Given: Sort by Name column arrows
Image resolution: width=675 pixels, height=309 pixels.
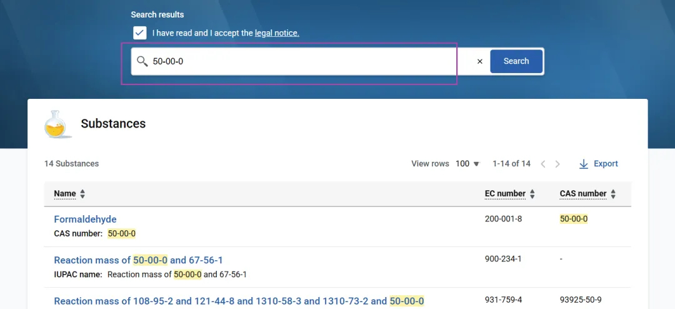Looking at the screenshot, I should coord(82,194).
